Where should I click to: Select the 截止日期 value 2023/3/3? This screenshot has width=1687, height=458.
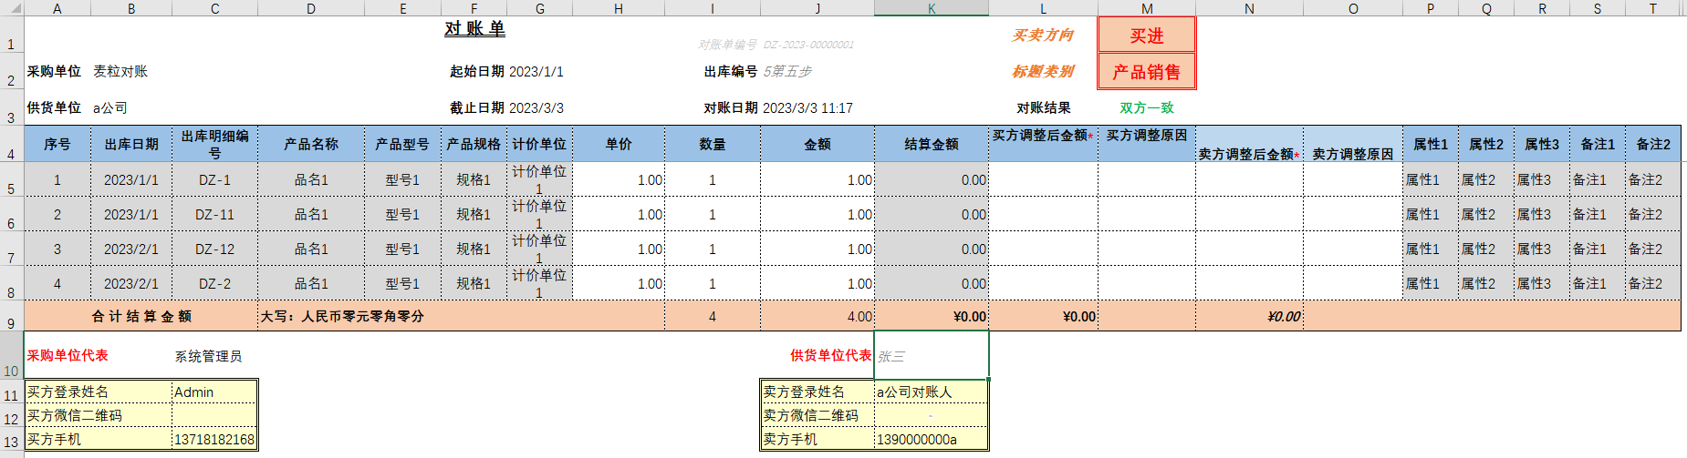pos(536,108)
